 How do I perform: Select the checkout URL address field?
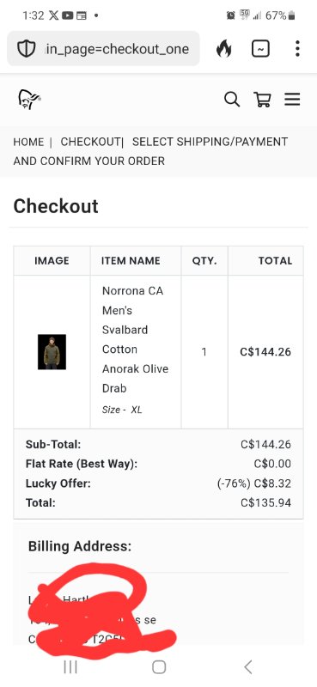[x=103, y=49]
